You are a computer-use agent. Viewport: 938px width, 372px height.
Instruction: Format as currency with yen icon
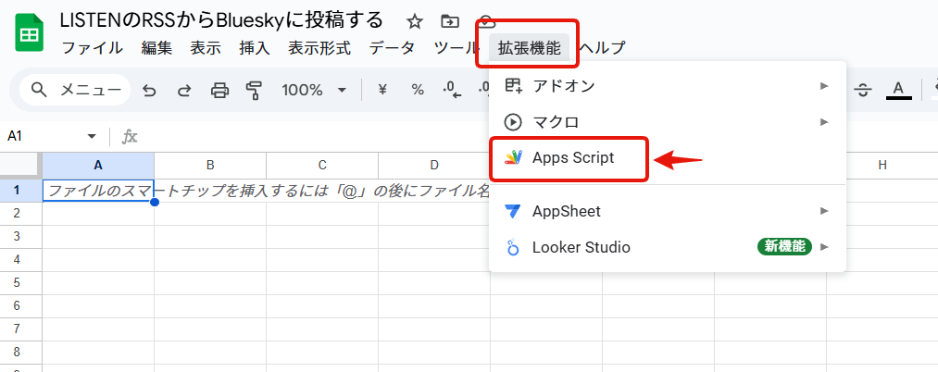(382, 91)
